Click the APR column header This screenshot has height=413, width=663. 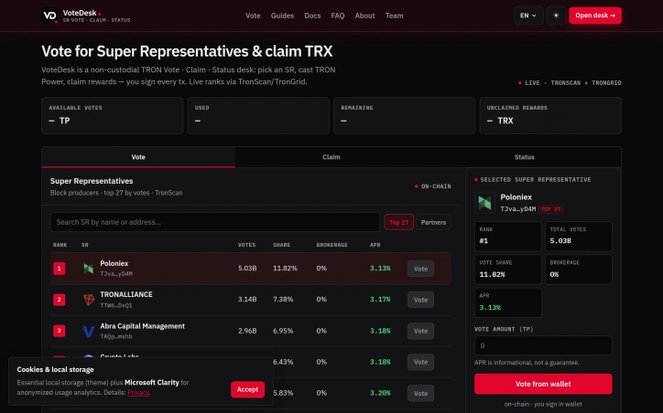[375, 245]
